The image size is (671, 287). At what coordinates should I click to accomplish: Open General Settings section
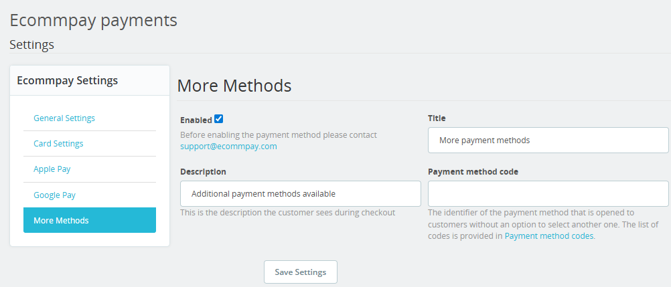tap(64, 118)
